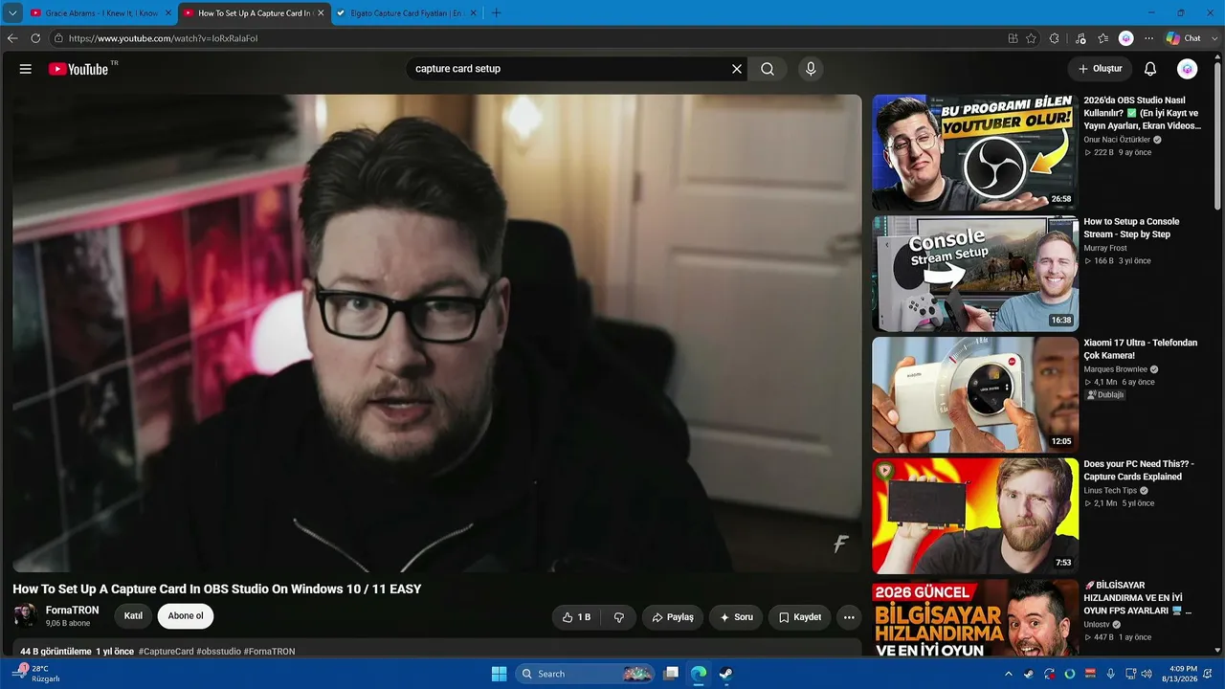The height and width of the screenshot is (689, 1225).
Task: Select the How To Set Up A Capture Card tab
Action: click(253, 13)
